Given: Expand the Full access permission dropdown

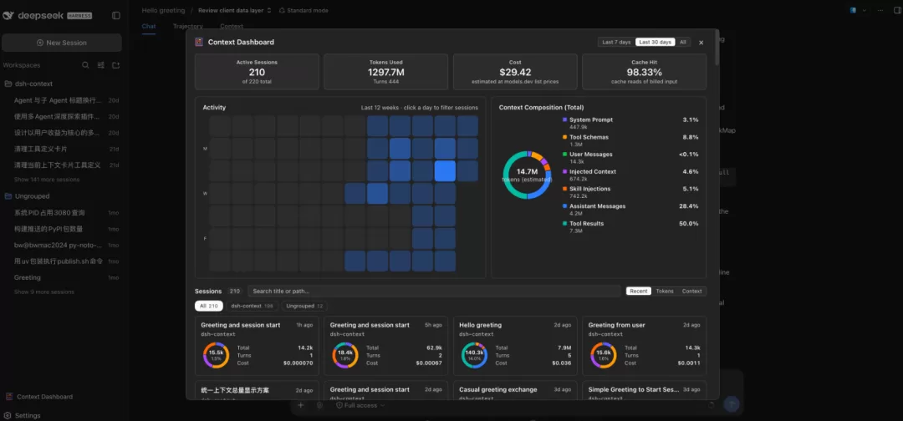Looking at the screenshot, I should 360,405.
